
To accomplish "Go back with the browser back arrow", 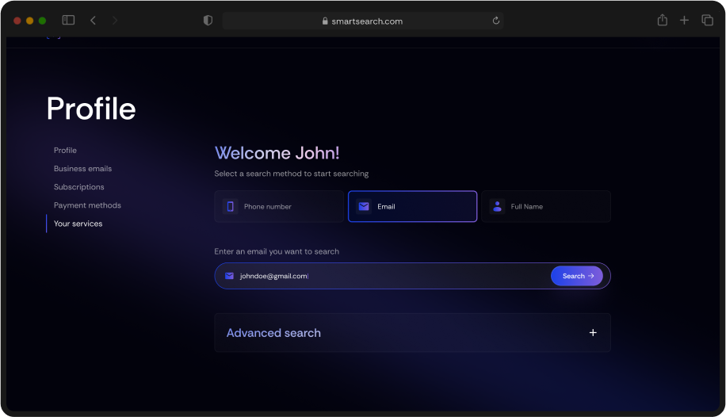I will pyautogui.click(x=93, y=21).
